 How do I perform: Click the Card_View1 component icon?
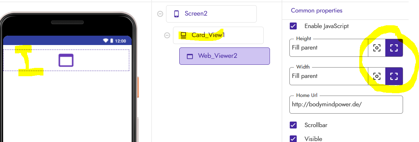pos(183,35)
